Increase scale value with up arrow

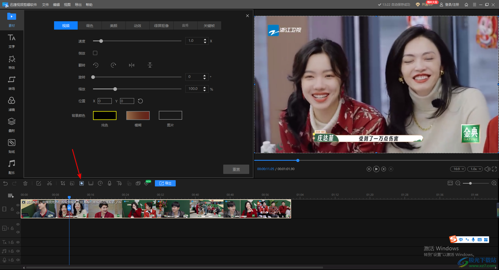tap(205, 87)
